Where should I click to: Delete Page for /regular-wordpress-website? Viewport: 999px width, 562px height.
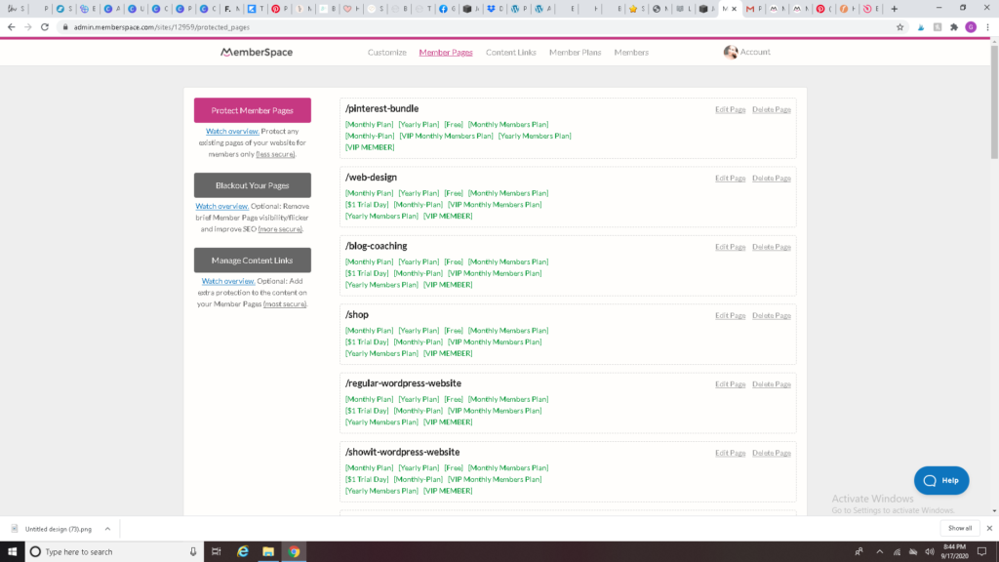pyautogui.click(x=771, y=384)
